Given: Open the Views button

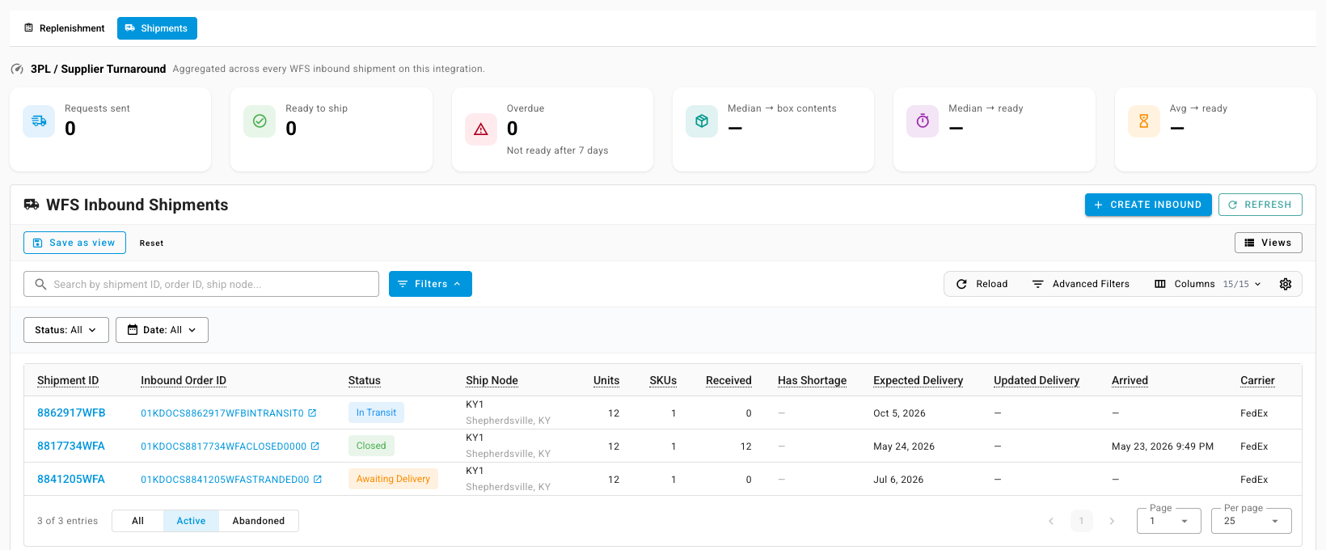Looking at the screenshot, I should 1269,243.
